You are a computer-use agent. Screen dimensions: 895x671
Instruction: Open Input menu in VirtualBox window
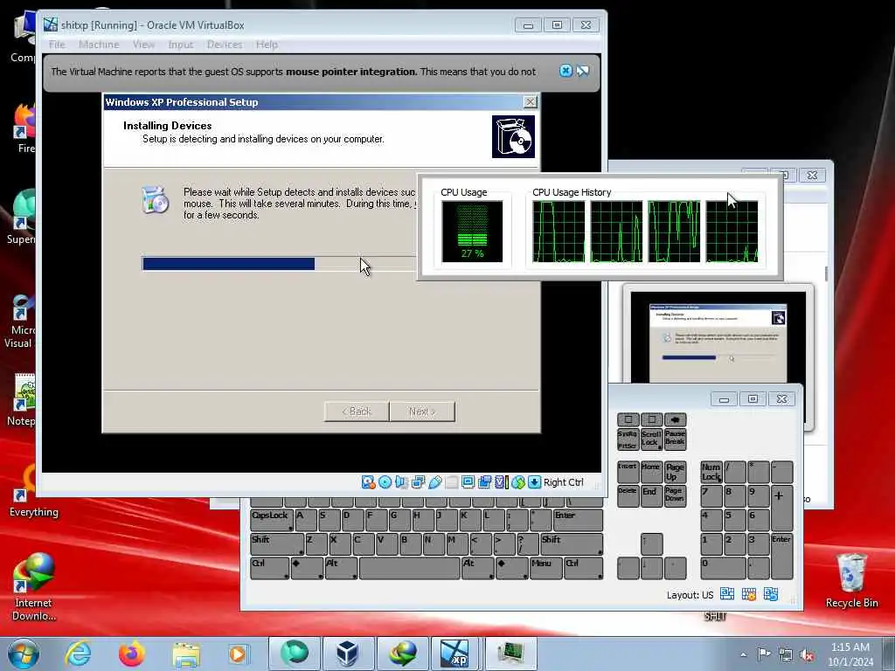point(180,45)
